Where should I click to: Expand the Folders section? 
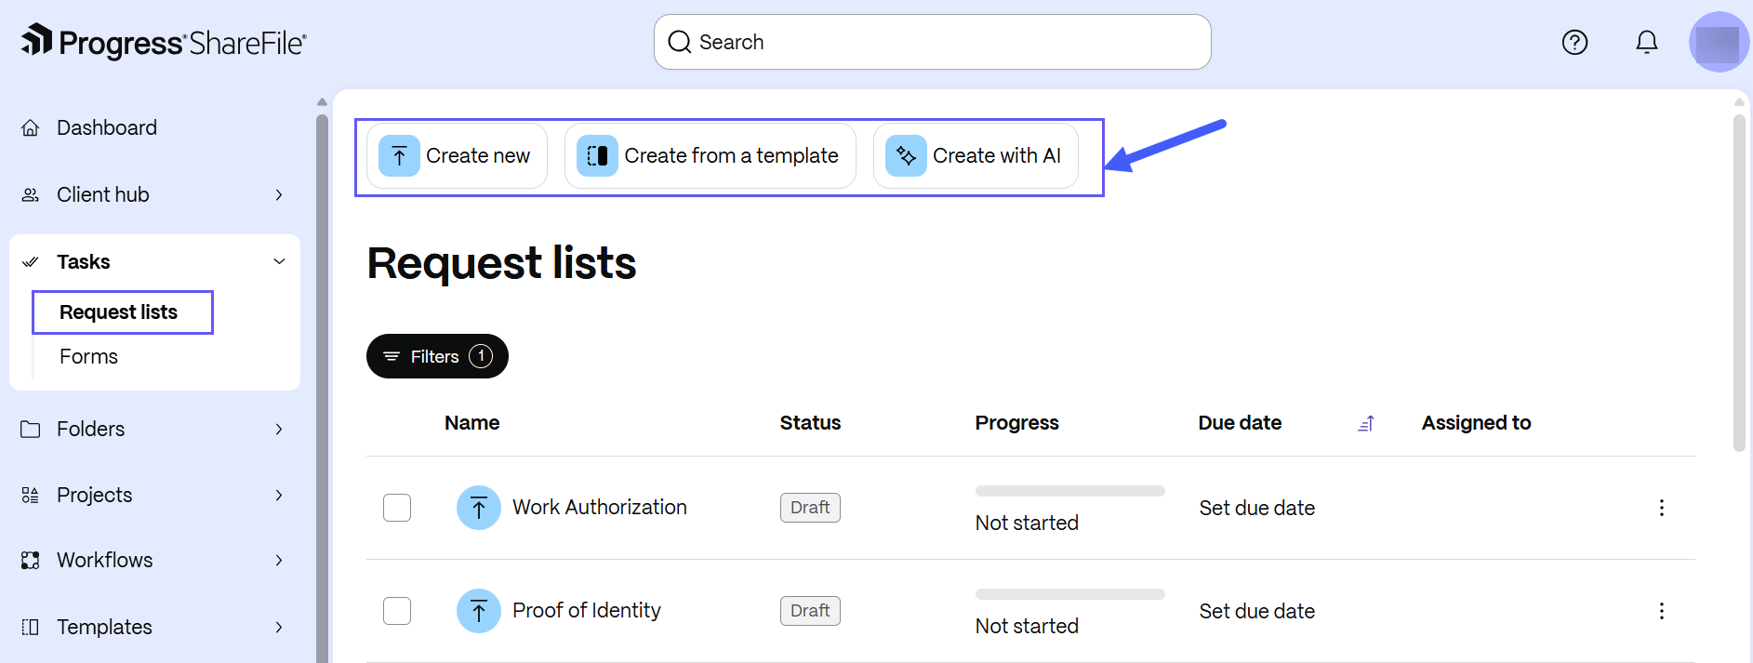279,430
